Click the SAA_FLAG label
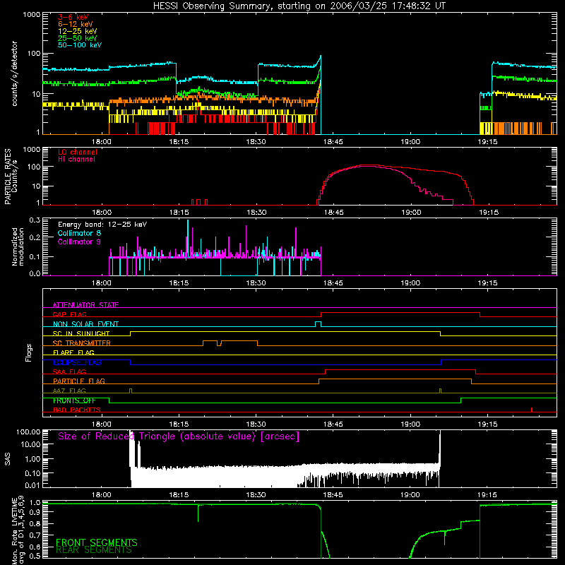Screen dimensions: 565x565 (69, 371)
